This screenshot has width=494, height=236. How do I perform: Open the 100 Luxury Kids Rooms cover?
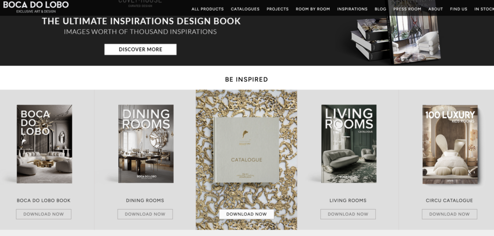coord(450,144)
